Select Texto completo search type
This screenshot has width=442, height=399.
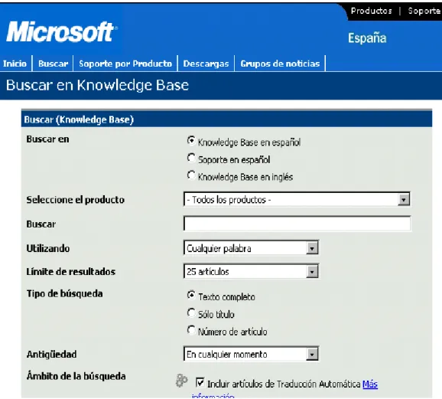(191, 295)
